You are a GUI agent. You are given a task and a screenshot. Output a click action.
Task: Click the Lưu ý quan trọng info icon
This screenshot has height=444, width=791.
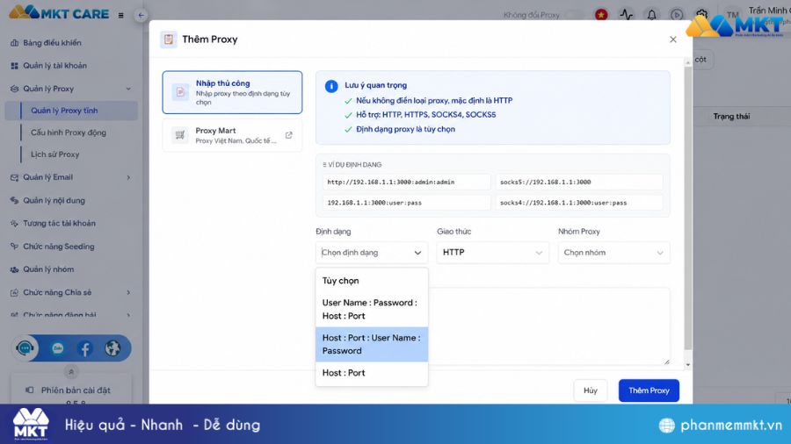pos(331,86)
